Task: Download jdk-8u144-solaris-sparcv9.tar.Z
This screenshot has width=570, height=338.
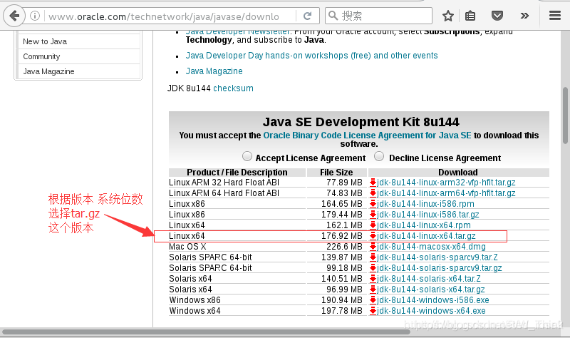Action: click(437, 257)
